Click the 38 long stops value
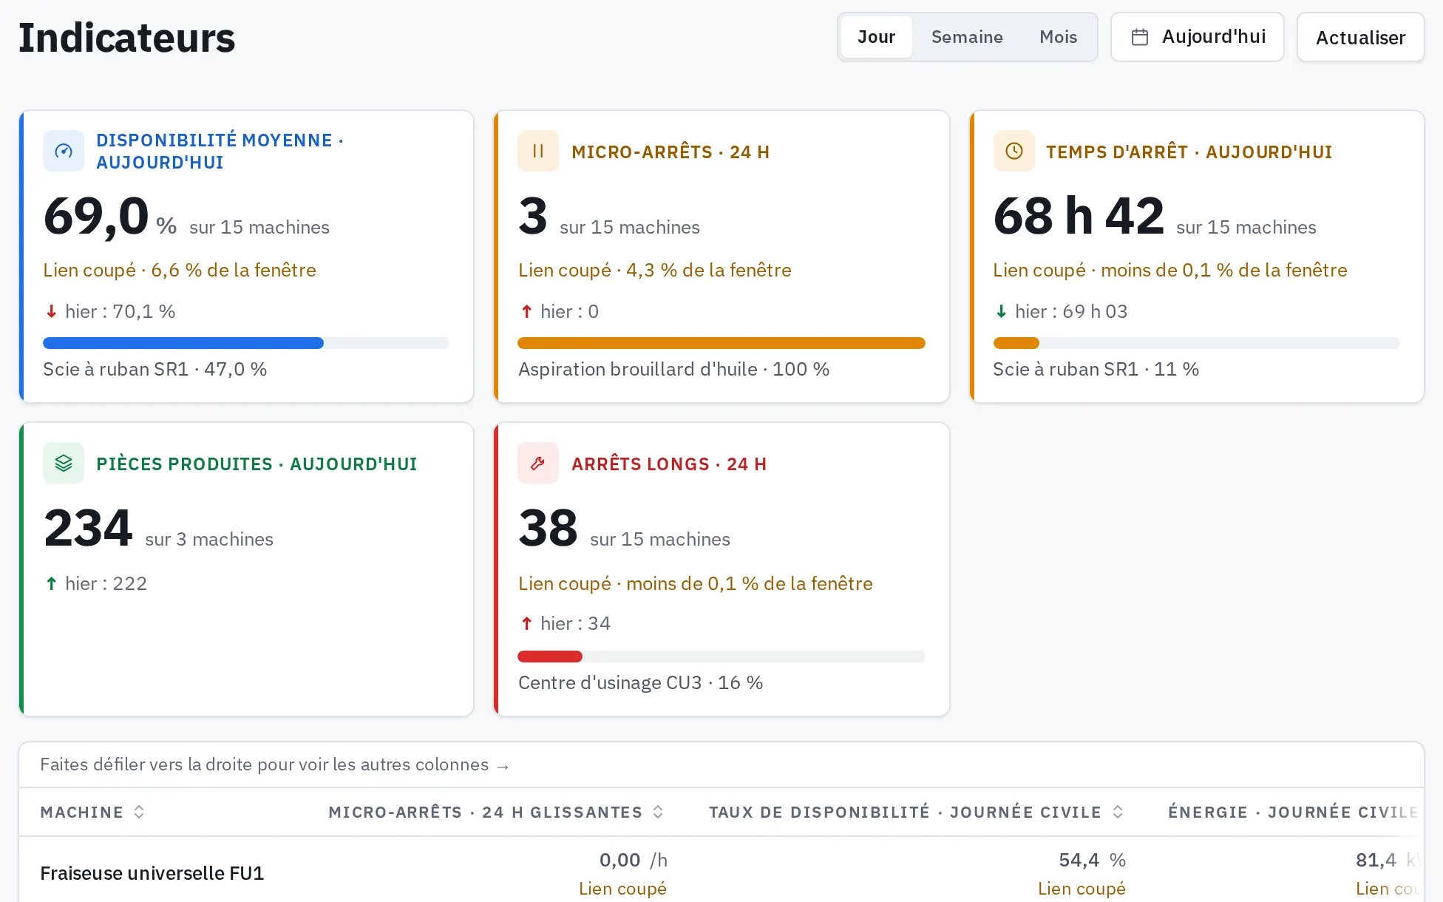This screenshot has width=1443, height=902. pos(548,529)
